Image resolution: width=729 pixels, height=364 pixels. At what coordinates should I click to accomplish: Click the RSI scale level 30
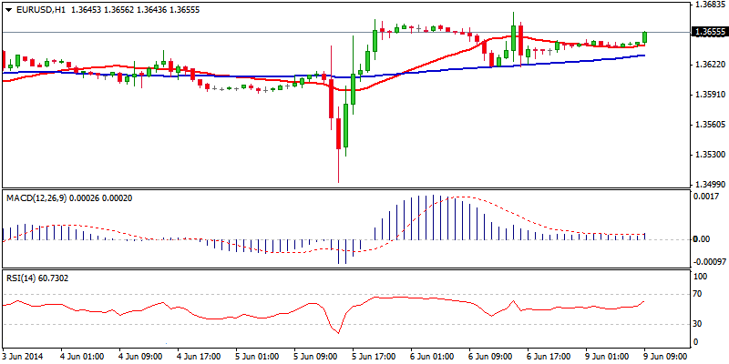(698, 324)
